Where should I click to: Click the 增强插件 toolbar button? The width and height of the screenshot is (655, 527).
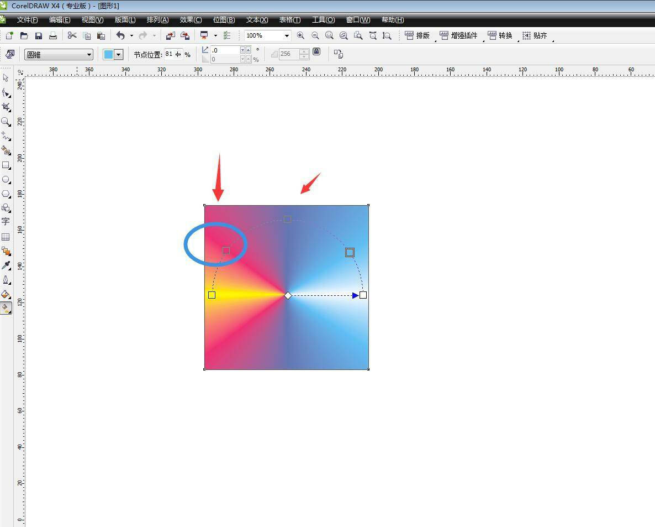(459, 35)
